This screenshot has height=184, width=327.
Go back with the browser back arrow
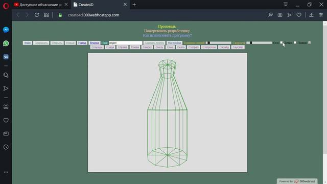pos(18,15)
